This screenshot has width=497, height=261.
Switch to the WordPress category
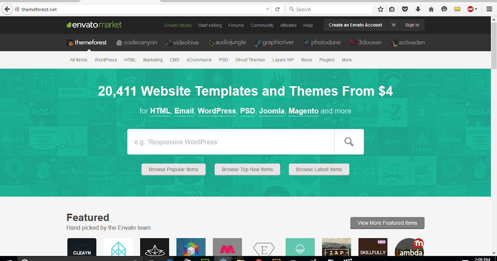[x=106, y=60]
